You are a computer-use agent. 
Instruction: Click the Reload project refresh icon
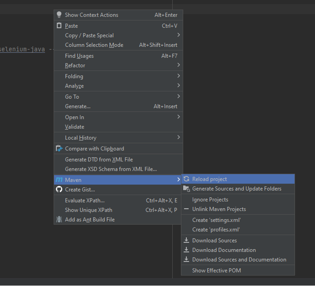[x=186, y=179]
